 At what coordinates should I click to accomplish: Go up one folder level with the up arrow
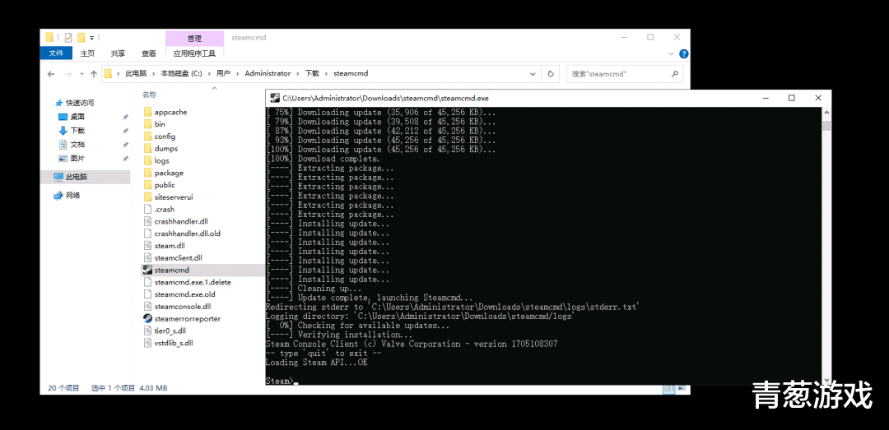pyautogui.click(x=94, y=74)
